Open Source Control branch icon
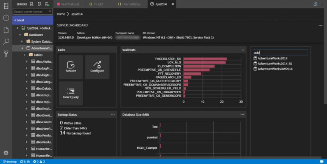 pyautogui.click(x=6, y=54)
